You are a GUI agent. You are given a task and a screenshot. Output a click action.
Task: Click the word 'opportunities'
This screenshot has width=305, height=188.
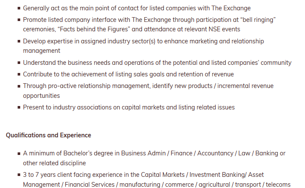coord(41,96)
